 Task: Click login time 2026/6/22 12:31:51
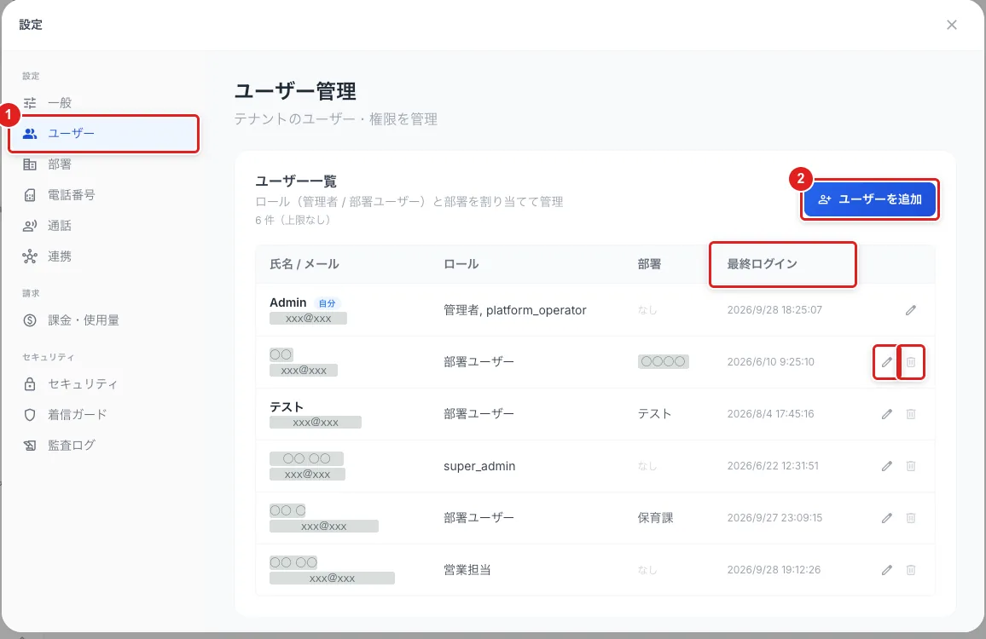tap(773, 466)
